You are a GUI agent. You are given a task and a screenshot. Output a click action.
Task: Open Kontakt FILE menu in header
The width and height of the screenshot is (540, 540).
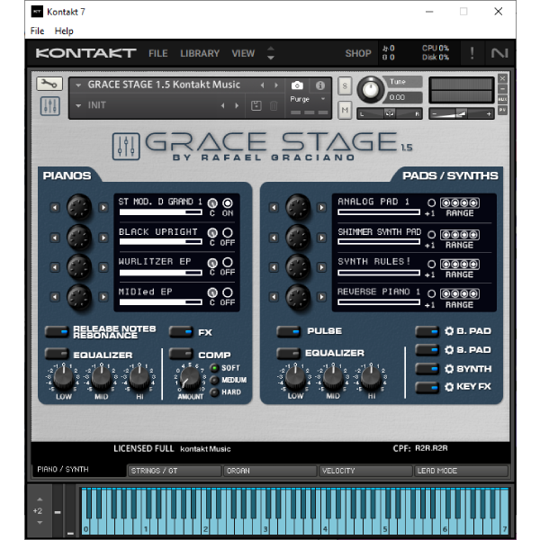click(x=158, y=53)
